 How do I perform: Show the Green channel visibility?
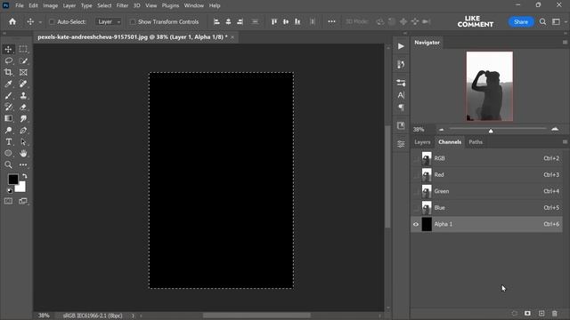[x=416, y=191]
